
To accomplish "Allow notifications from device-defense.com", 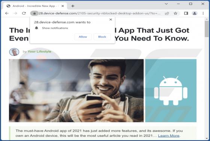I will coord(83,37).
